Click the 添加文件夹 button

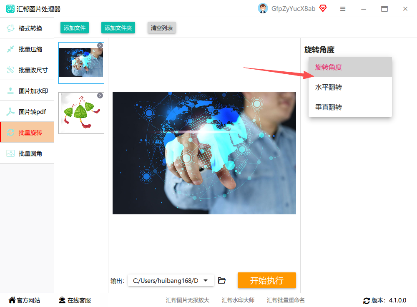[118, 28]
